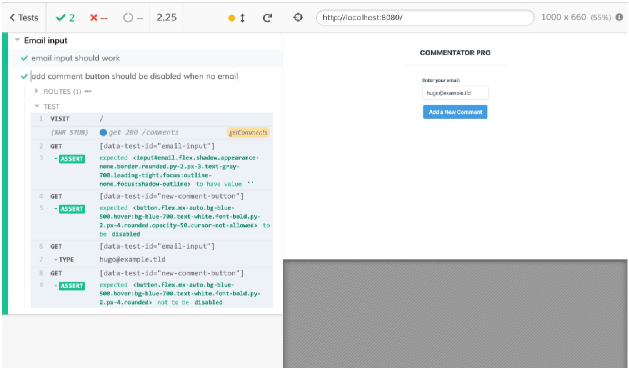Click the pending tests circle counter
The image size is (629, 369).
coord(133,17)
